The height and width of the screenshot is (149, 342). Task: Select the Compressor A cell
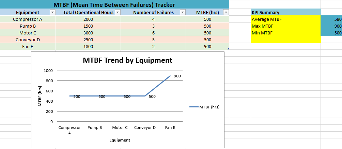pos(28,19)
